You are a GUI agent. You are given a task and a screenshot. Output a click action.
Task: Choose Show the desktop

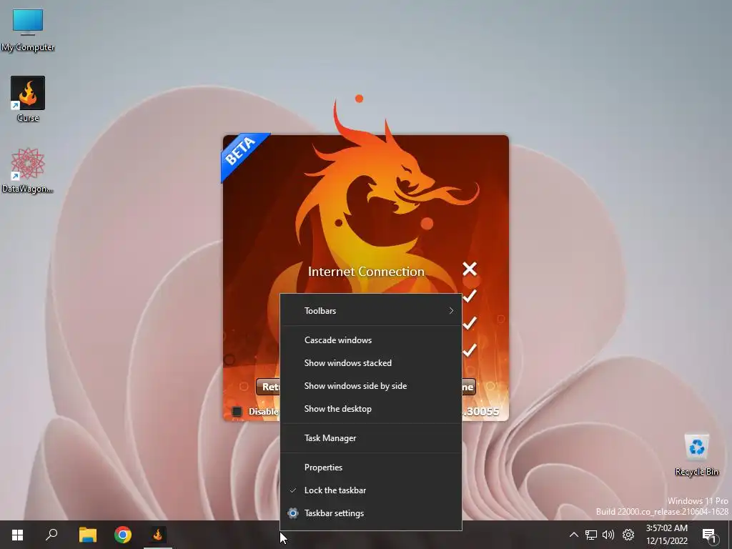pos(371,408)
